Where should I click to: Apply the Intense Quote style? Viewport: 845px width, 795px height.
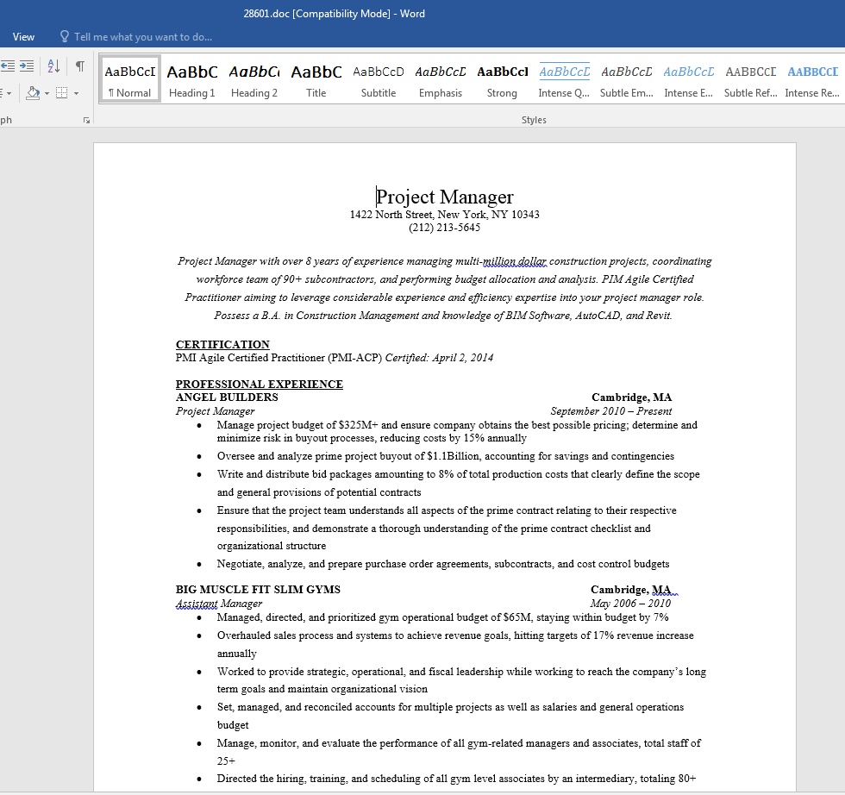564,79
